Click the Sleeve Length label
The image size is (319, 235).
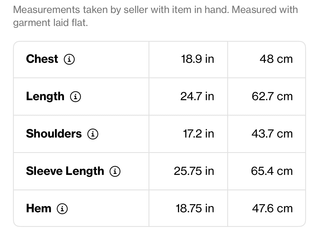point(65,171)
